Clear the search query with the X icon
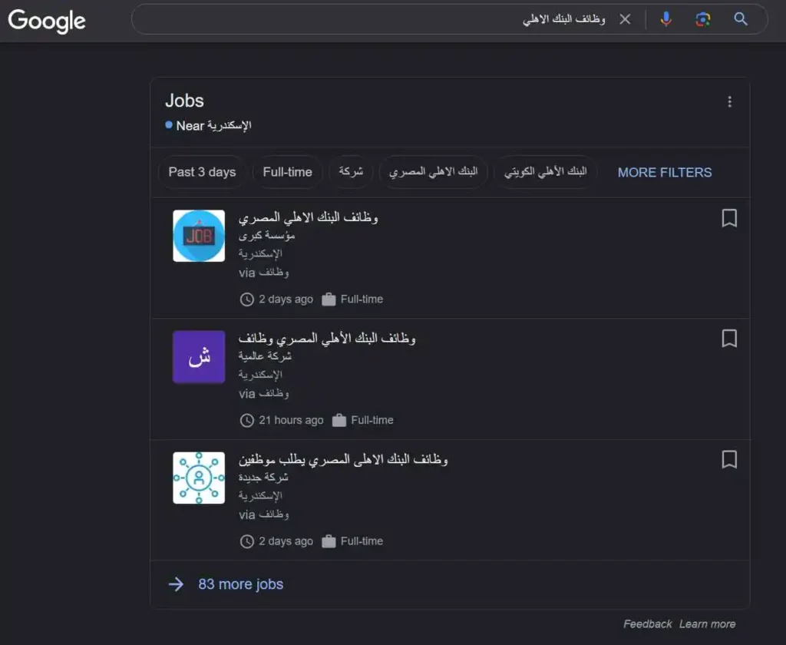 [625, 19]
